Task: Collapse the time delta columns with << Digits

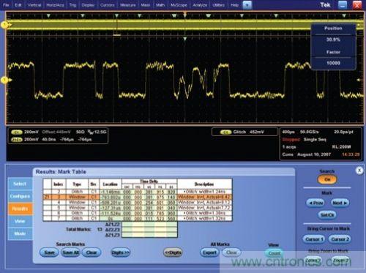Action: (x=173, y=253)
